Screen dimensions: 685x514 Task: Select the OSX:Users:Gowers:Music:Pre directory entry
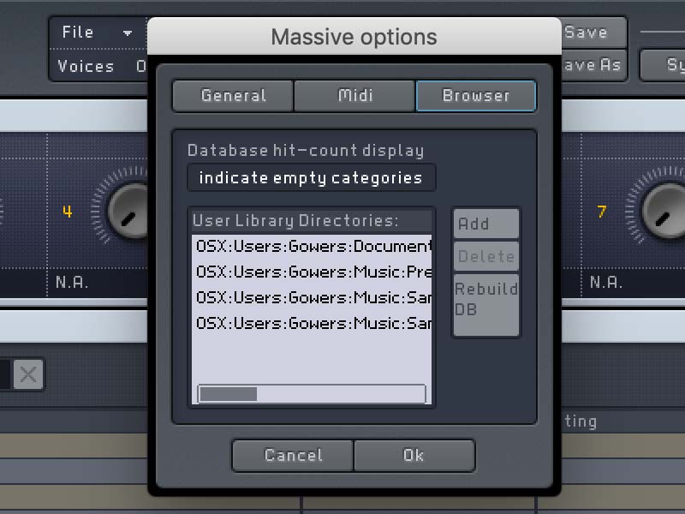312,272
